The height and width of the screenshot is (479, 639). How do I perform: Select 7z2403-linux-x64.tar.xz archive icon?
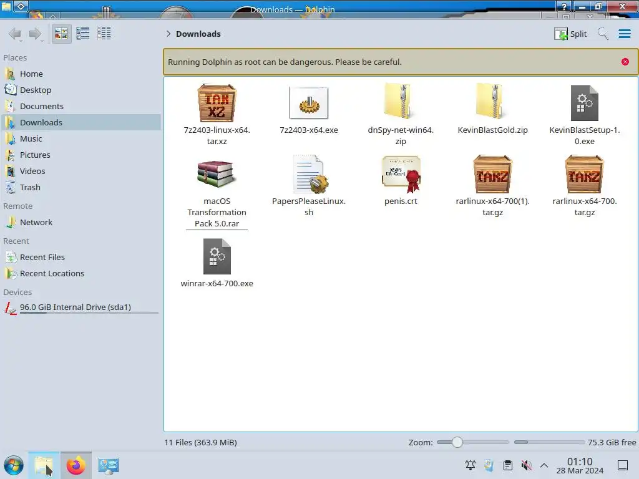coord(217,103)
